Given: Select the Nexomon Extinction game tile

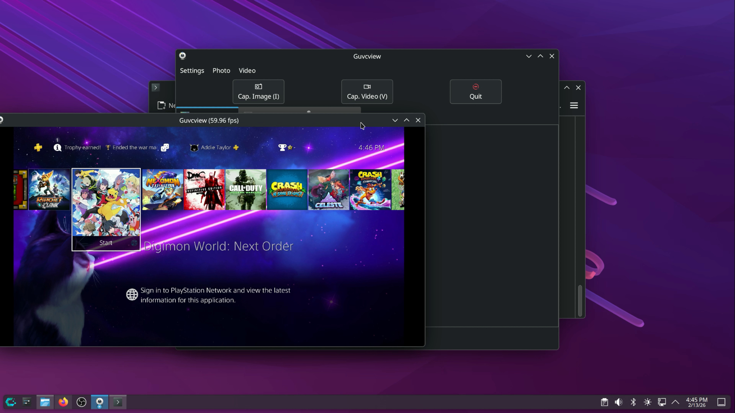Looking at the screenshot, I should tap(163, 189).
